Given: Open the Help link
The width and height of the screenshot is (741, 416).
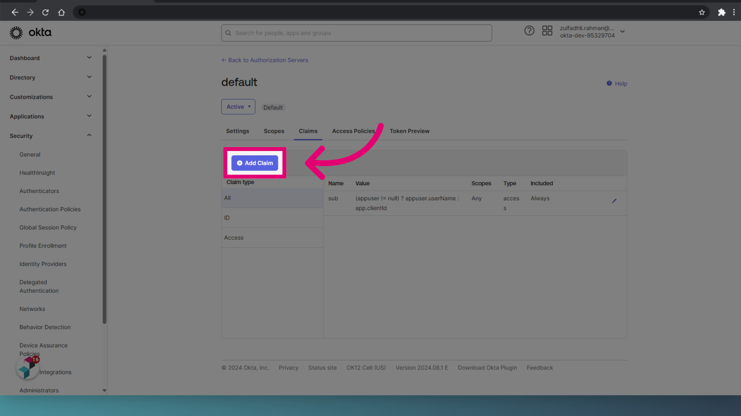Looking at the screenshot, I should tap(617, 84).
